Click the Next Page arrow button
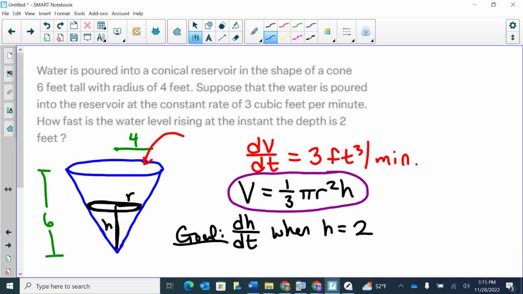The image size is (523, 294). click(31, 31)
